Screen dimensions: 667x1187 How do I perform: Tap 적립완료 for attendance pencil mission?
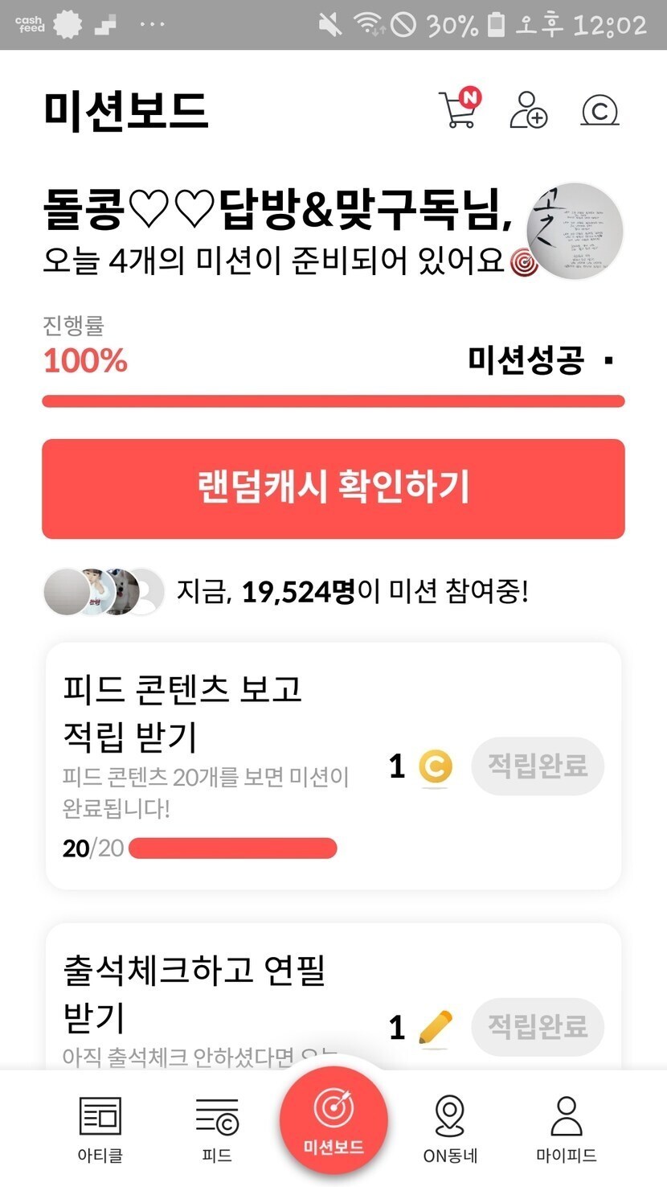(x=538, y=1027)
